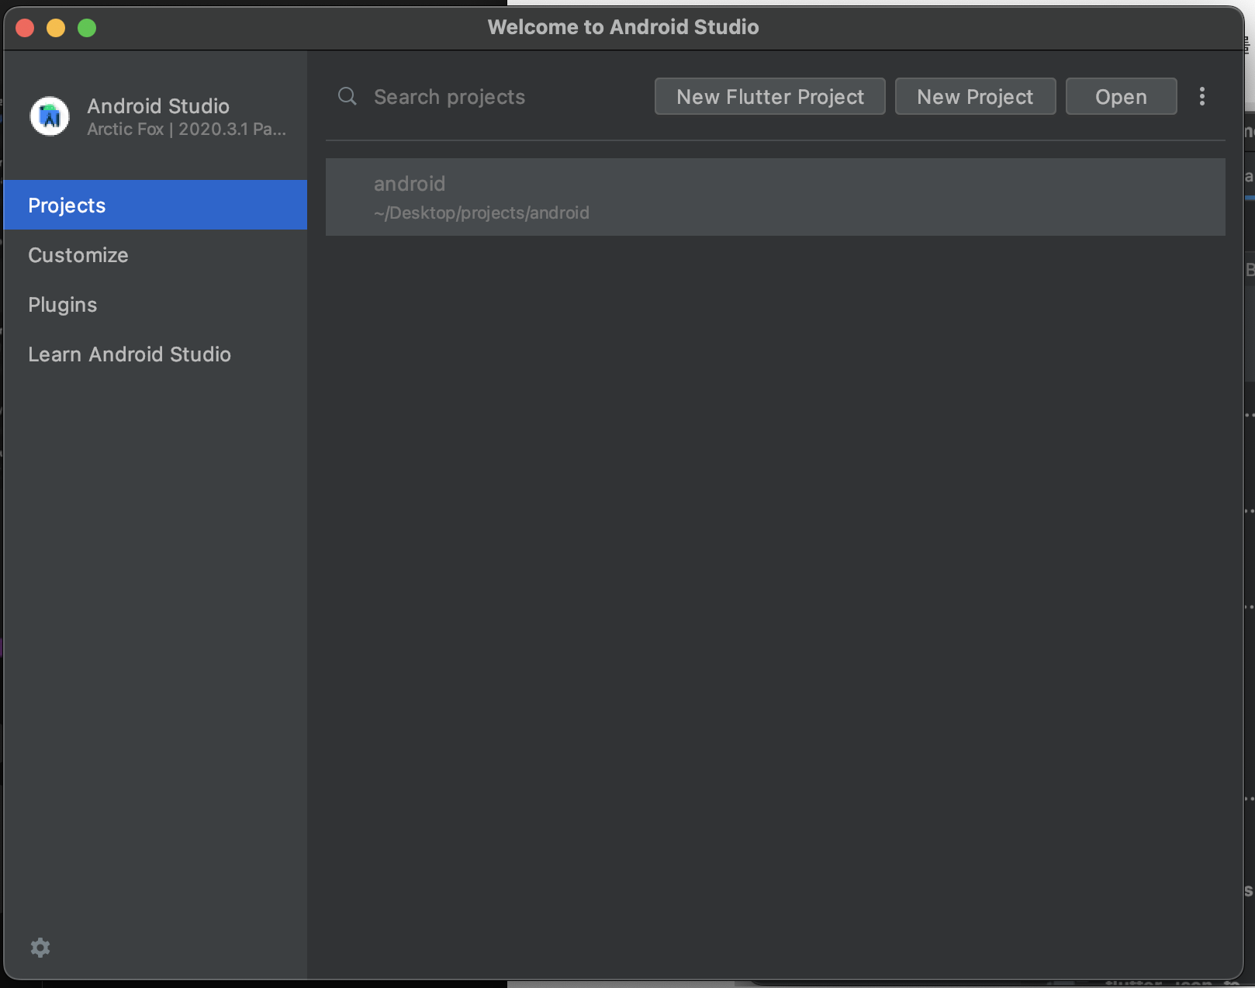
Task: Click the Arctic Fox version text
Action: (186, 129)
